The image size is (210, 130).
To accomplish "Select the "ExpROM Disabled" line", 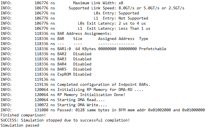I will [74, 74].
